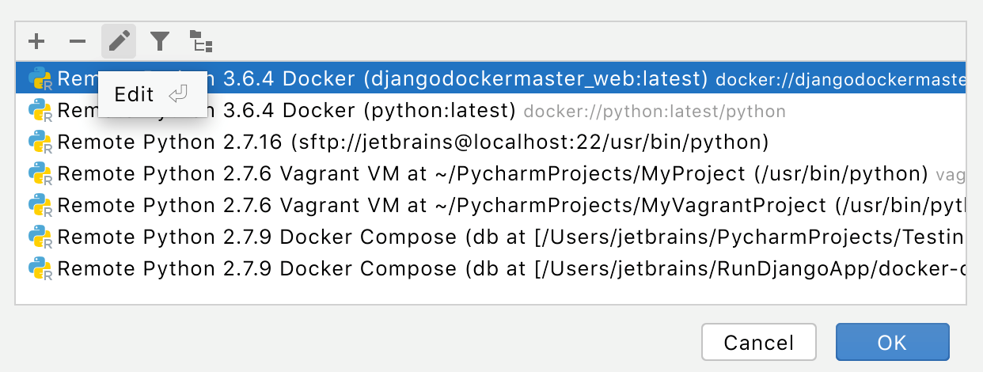Select Docker Compose interpreter for RunDjangoApp
Viewport: 983px width, 372px height.
507,268
